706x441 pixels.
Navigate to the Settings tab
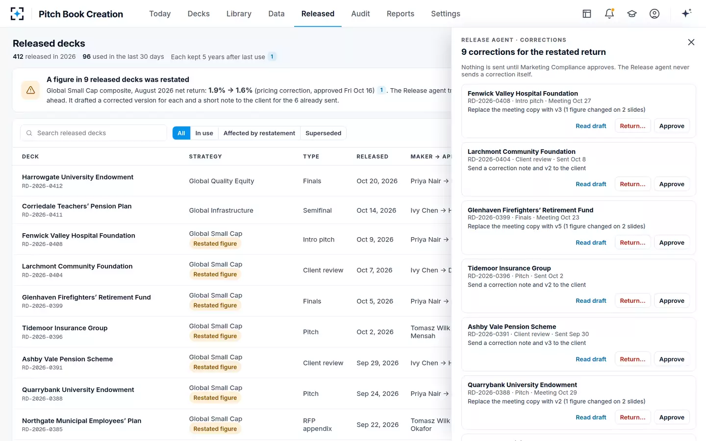click(x=446, y=14)
